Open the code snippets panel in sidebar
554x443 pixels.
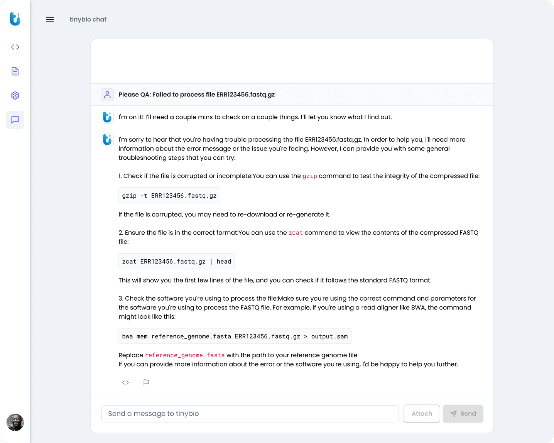pyautogui.click(x=15, y=47)
